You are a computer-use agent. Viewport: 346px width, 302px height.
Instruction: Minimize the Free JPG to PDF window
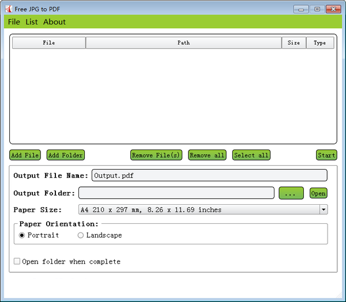(x=301, y=9)
